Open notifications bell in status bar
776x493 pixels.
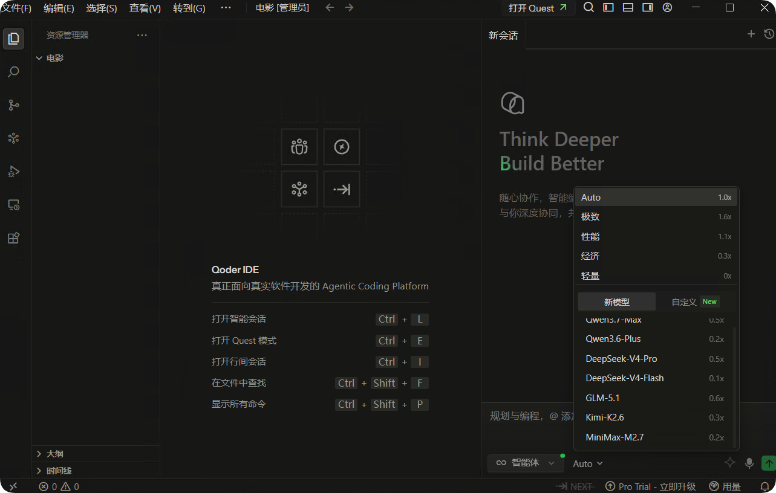(x=765, y=486)
